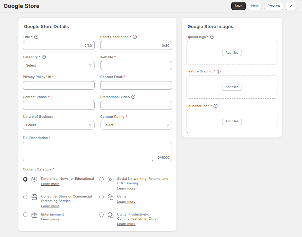Focus the Website input field
This screenshot has width=302, height=237.
tap(136, 65)
